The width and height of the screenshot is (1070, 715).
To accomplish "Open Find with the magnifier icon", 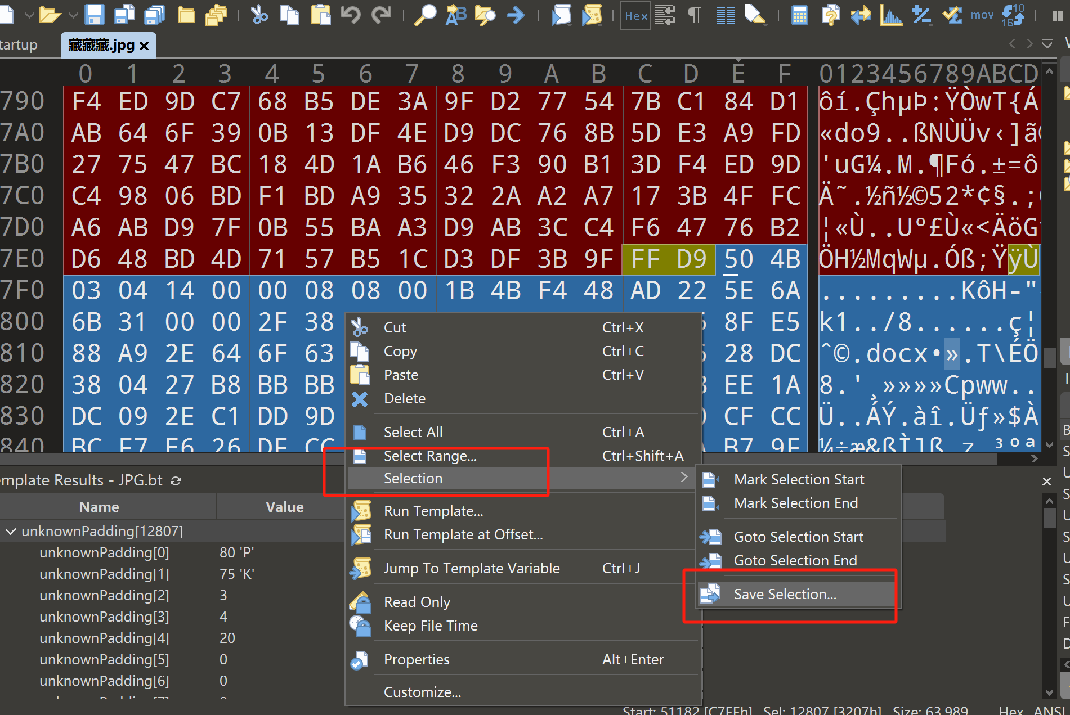I will coord(425,15).
